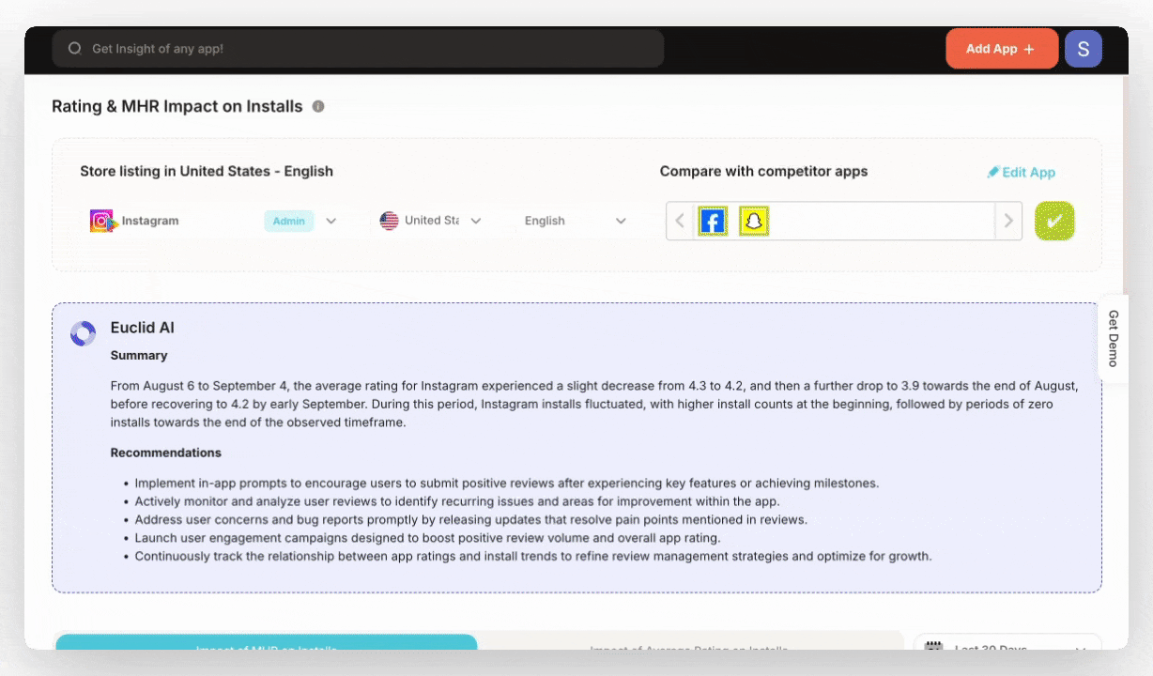Open the user profile avatar S
This screenshot has width=1153, height=676.
[x=1083, y=49]
